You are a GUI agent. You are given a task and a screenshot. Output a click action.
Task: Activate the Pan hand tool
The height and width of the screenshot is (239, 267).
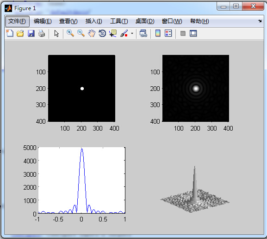(x=92, y=33)
